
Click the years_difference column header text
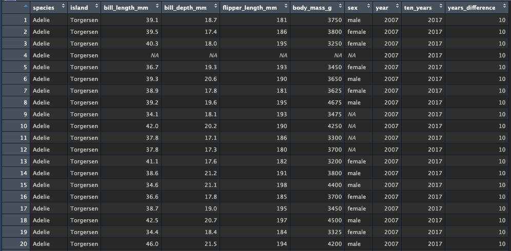click(471, 8)
